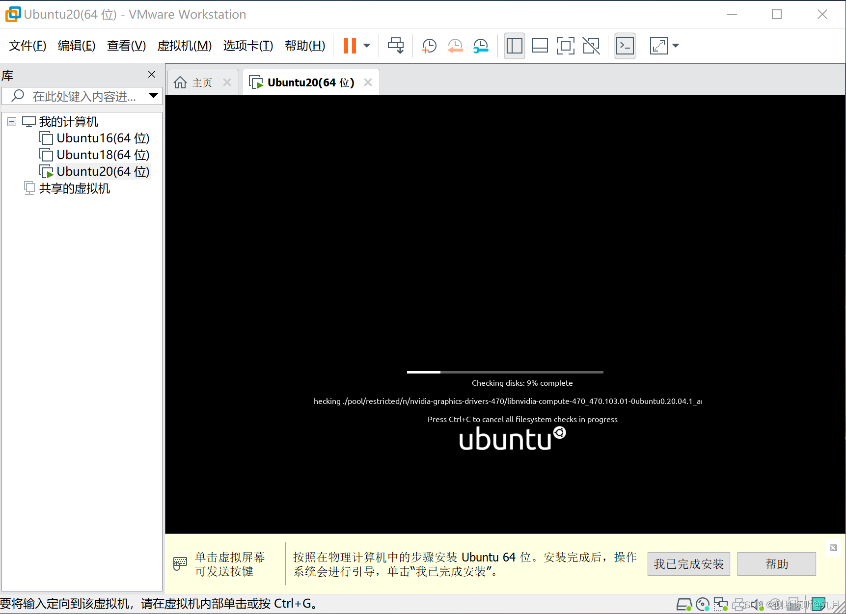The width and height of the screenshot is (846, 614).
Task: Open the 选项卡(T) menu
Action: click(248, 46)
